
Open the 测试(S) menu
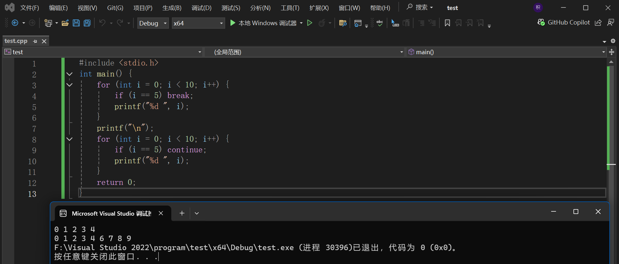pyautogui.click(x=231, y=8)
